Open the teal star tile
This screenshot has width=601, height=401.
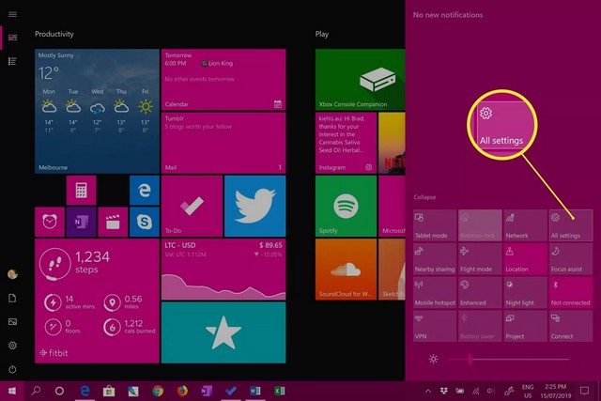(223, 332)
